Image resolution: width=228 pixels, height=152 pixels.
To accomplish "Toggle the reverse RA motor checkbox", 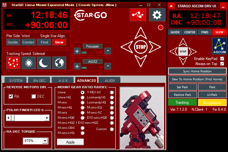I will click(x=11, y=96).
